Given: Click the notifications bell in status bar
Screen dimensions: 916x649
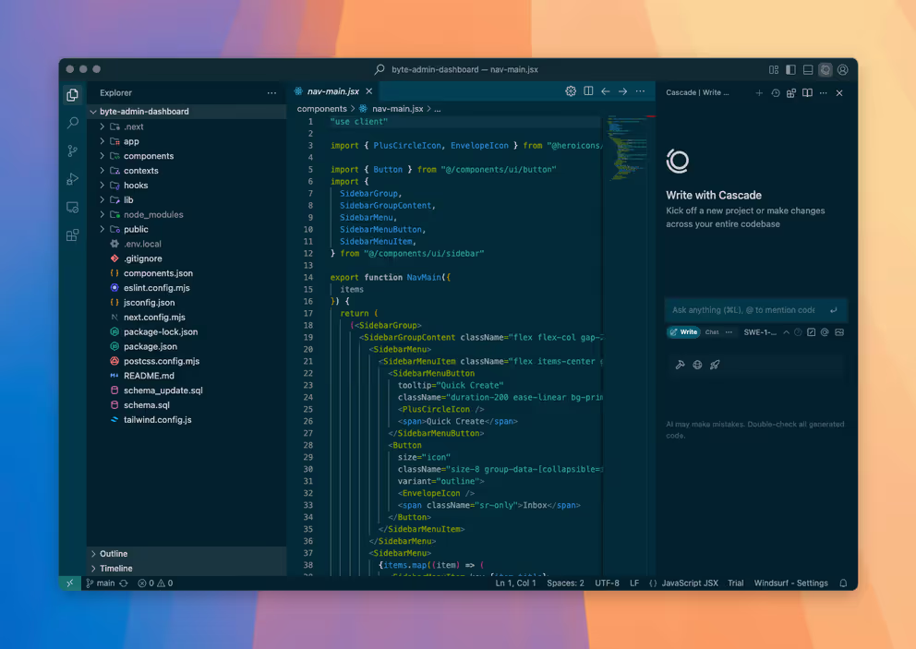Looking at the screenshot, I should pyautogui.click(x=843, y=583).
